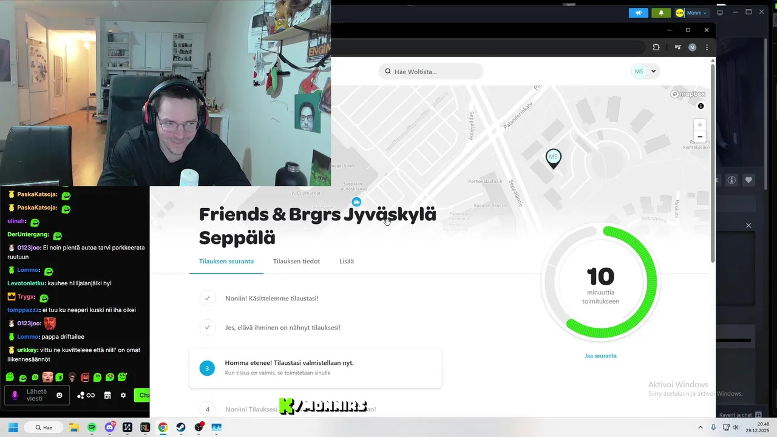Click the taskbar microphone tray icon
The height and width of the screenshot is (437, 777).
[x=713, y=427]
